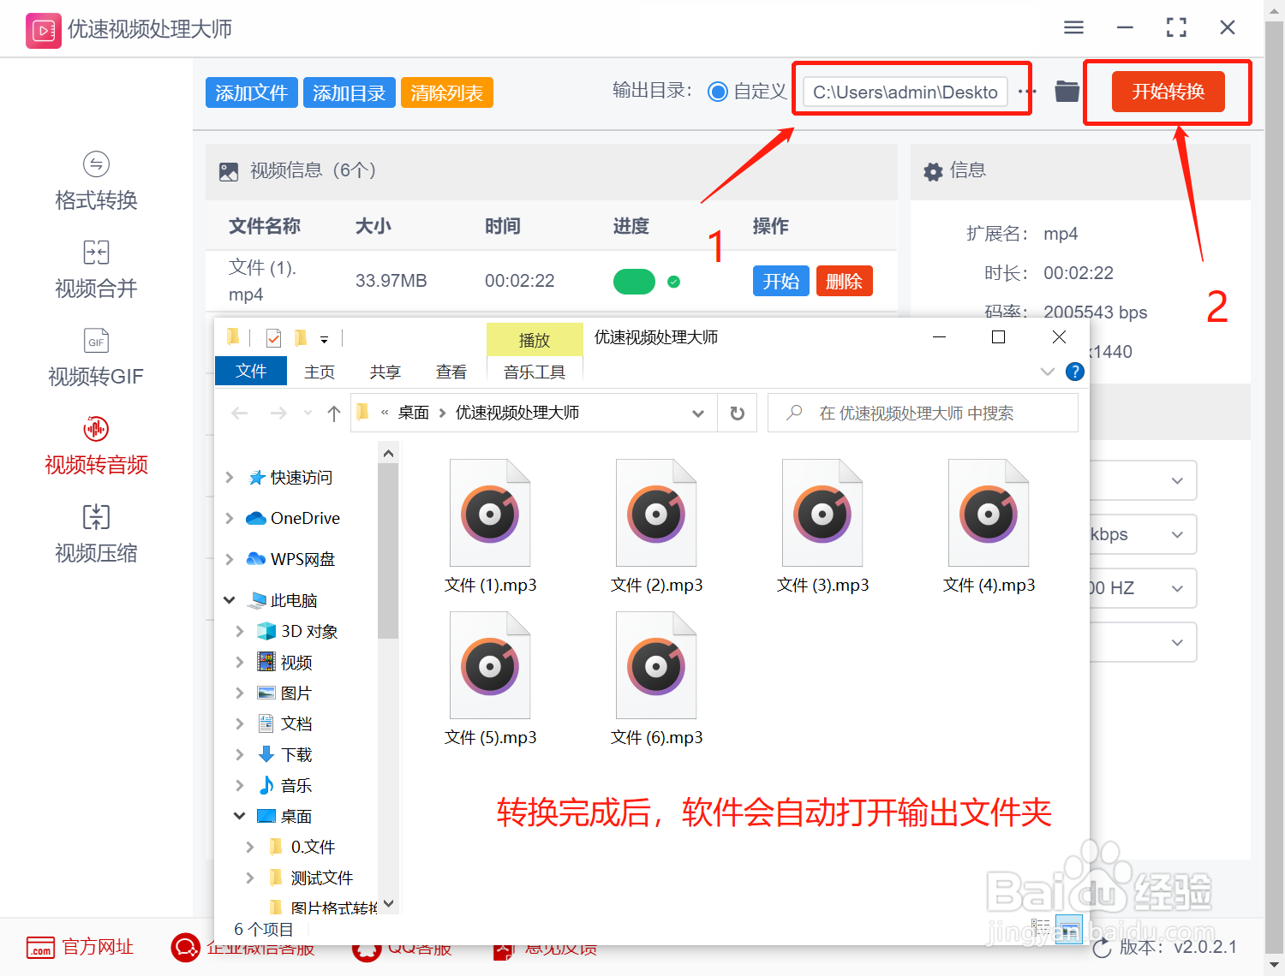Click the properties checkmark icon in Explorer quick access toolbar
The image size is (1285, 976).
274,338
